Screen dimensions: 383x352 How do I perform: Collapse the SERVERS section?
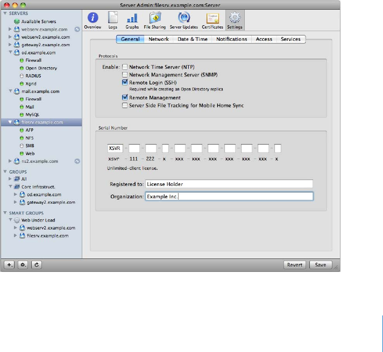coord(5,13)
